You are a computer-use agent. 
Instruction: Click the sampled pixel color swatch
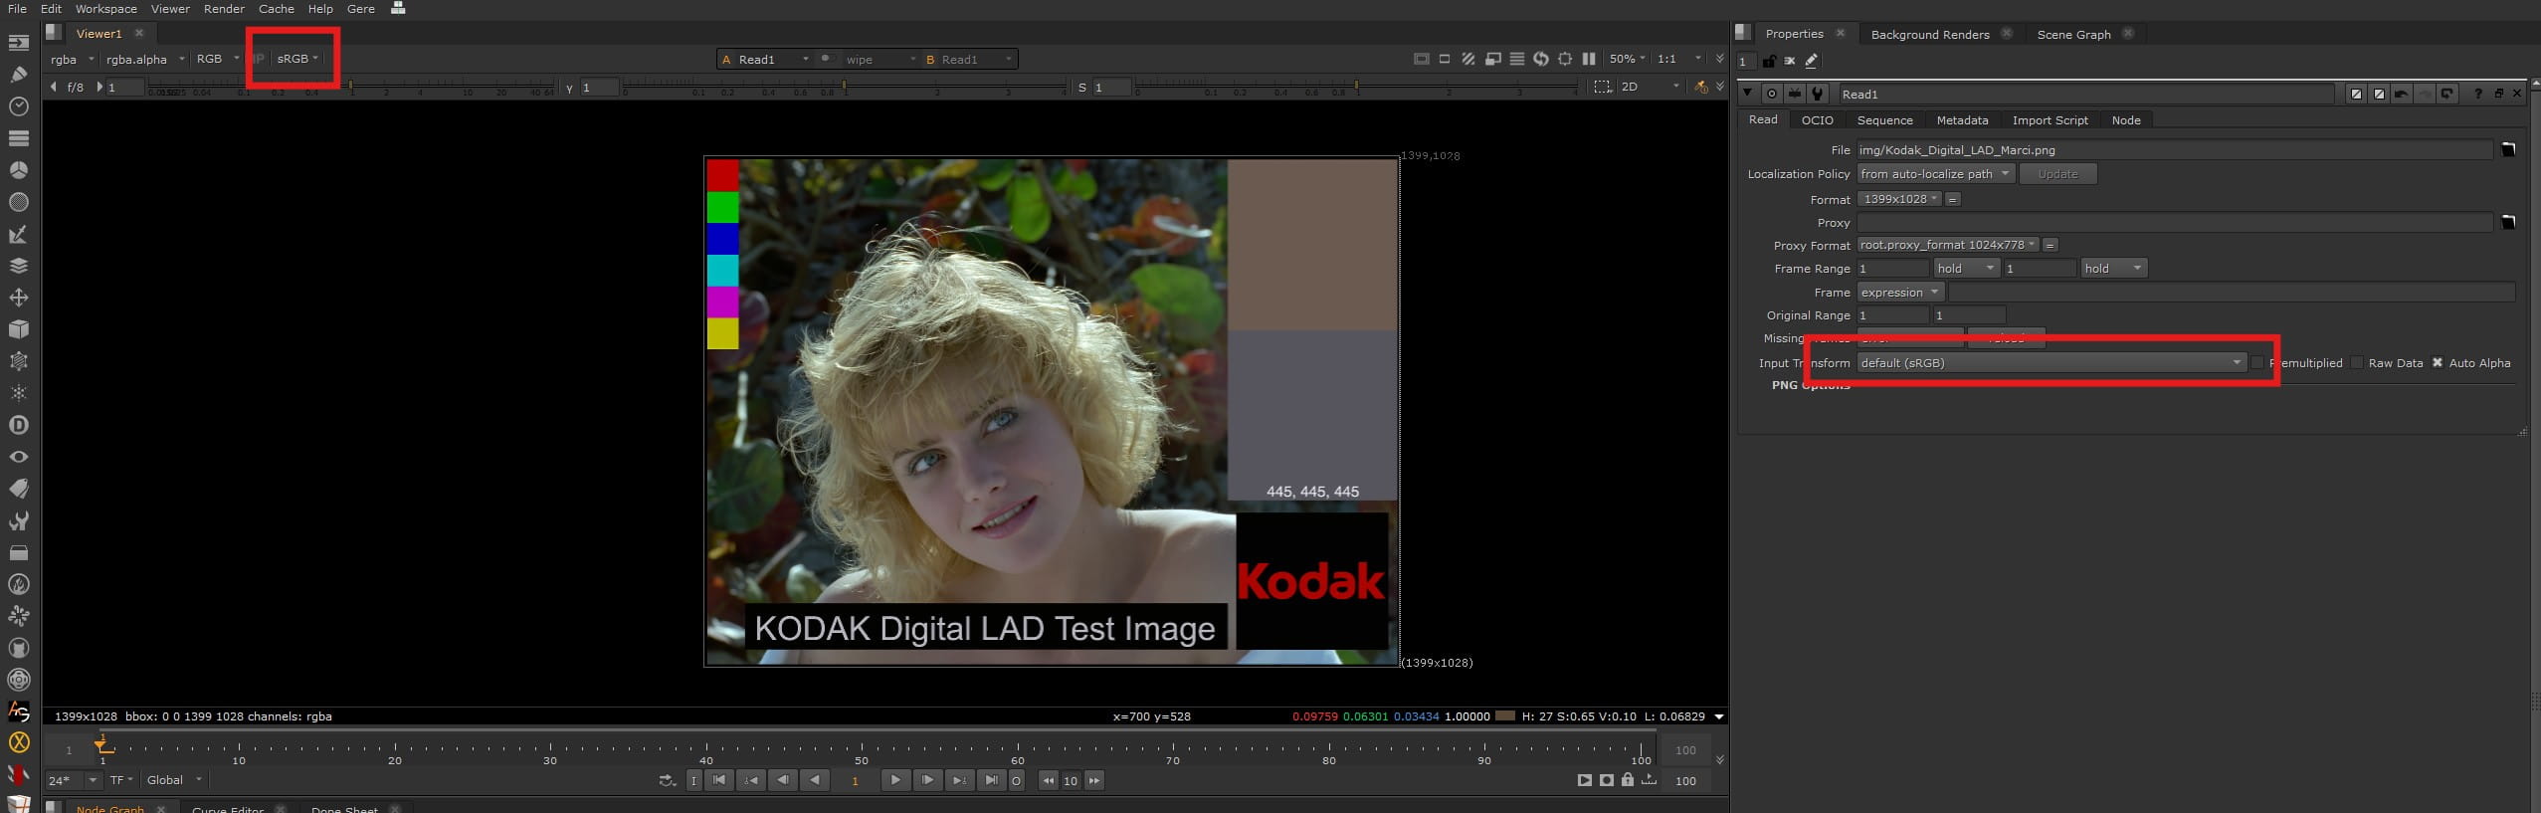[x=1505, y=716]
